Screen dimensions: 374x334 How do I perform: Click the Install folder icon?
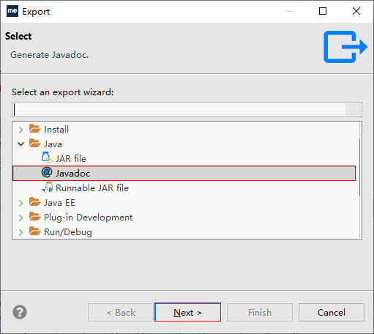coord(35,128)
